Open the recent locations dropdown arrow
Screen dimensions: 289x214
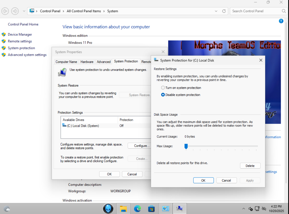[x=24, y=11]
